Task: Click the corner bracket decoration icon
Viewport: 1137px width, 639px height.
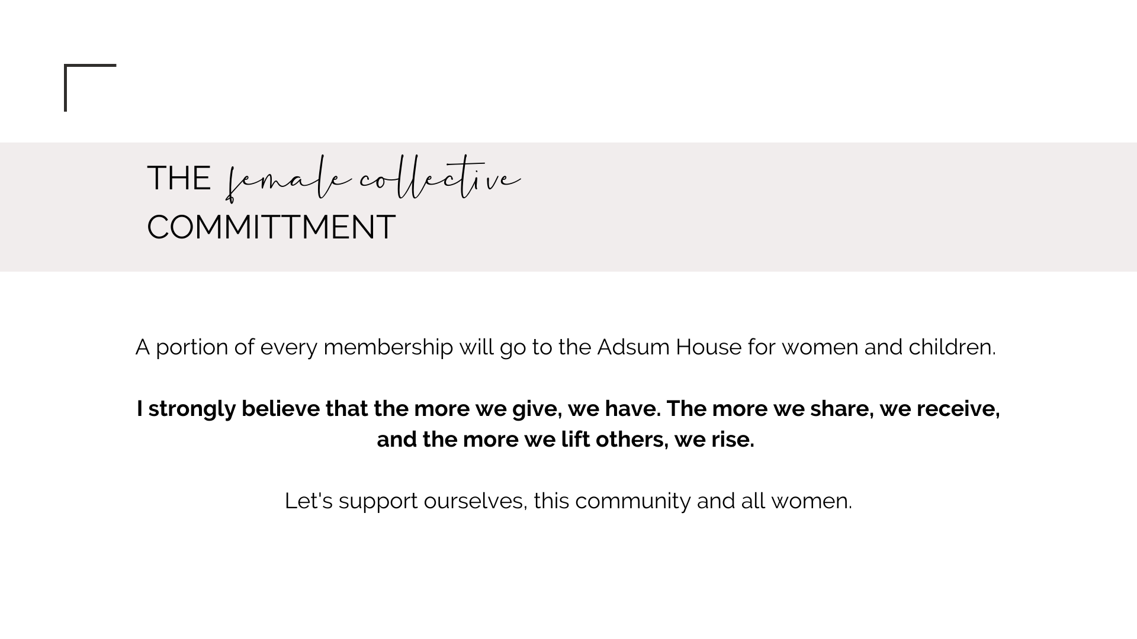Action: pos(90,88)
